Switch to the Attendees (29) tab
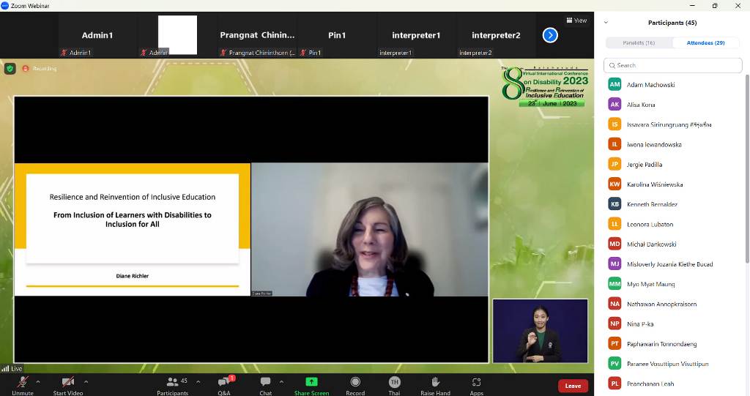Screen dimensions: 750x396 click(705, 42)
